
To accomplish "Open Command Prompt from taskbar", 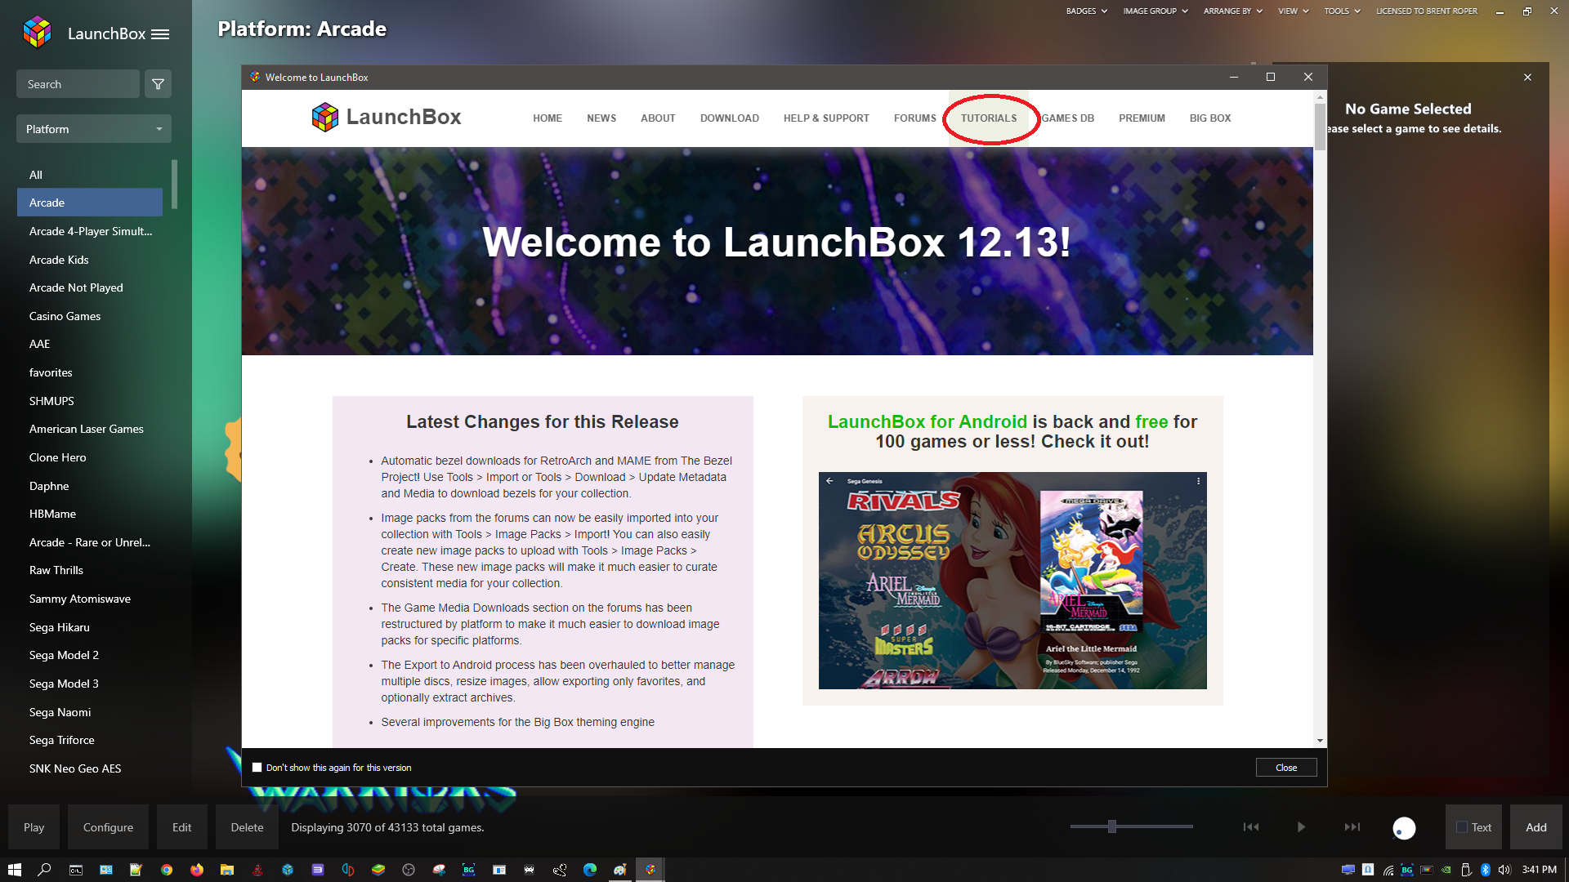I will [75, 870].
